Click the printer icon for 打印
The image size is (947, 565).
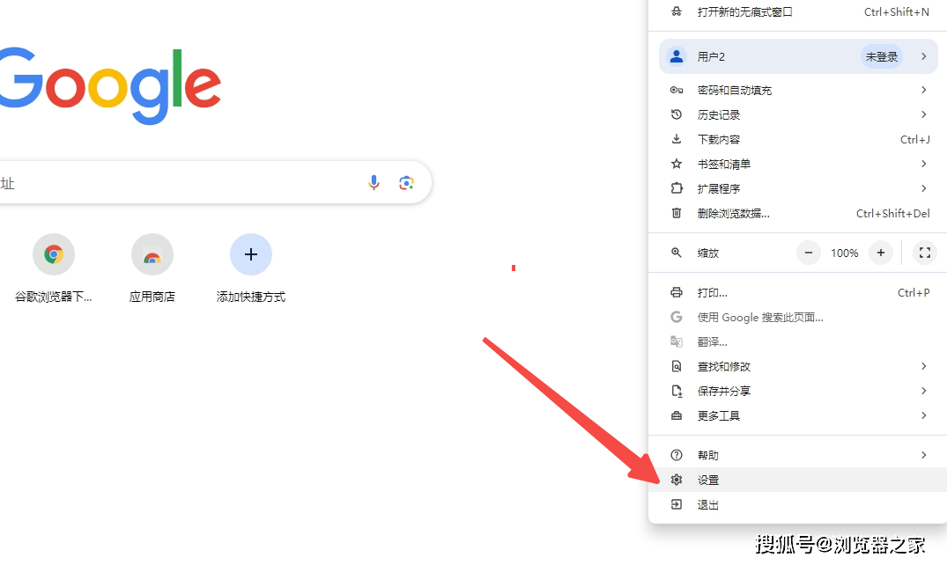677,293
